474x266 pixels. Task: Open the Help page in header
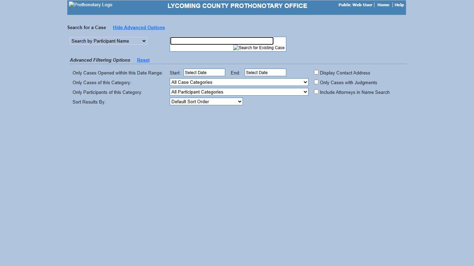coord(399,5)
